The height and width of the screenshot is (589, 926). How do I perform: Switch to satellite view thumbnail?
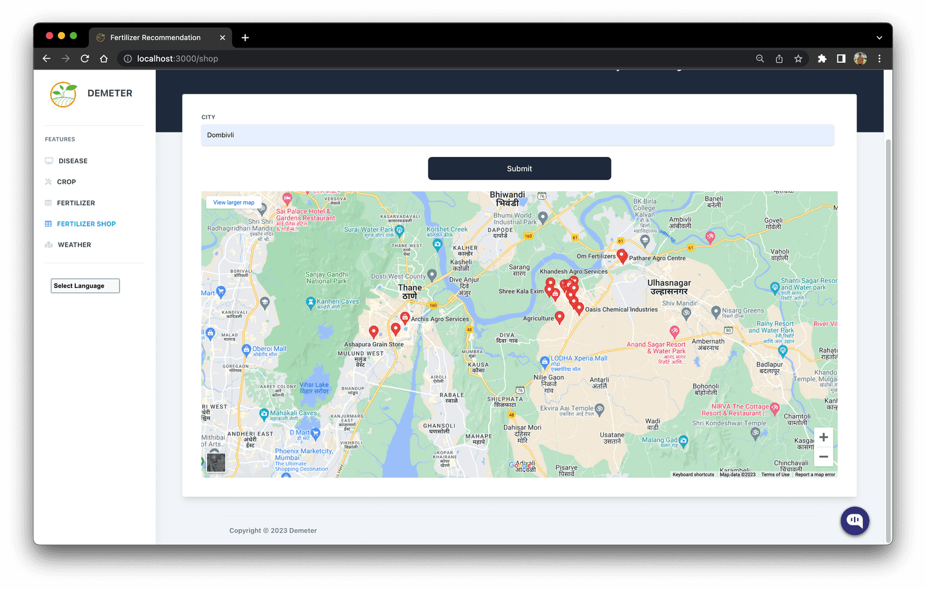click(x=216, y=462)
